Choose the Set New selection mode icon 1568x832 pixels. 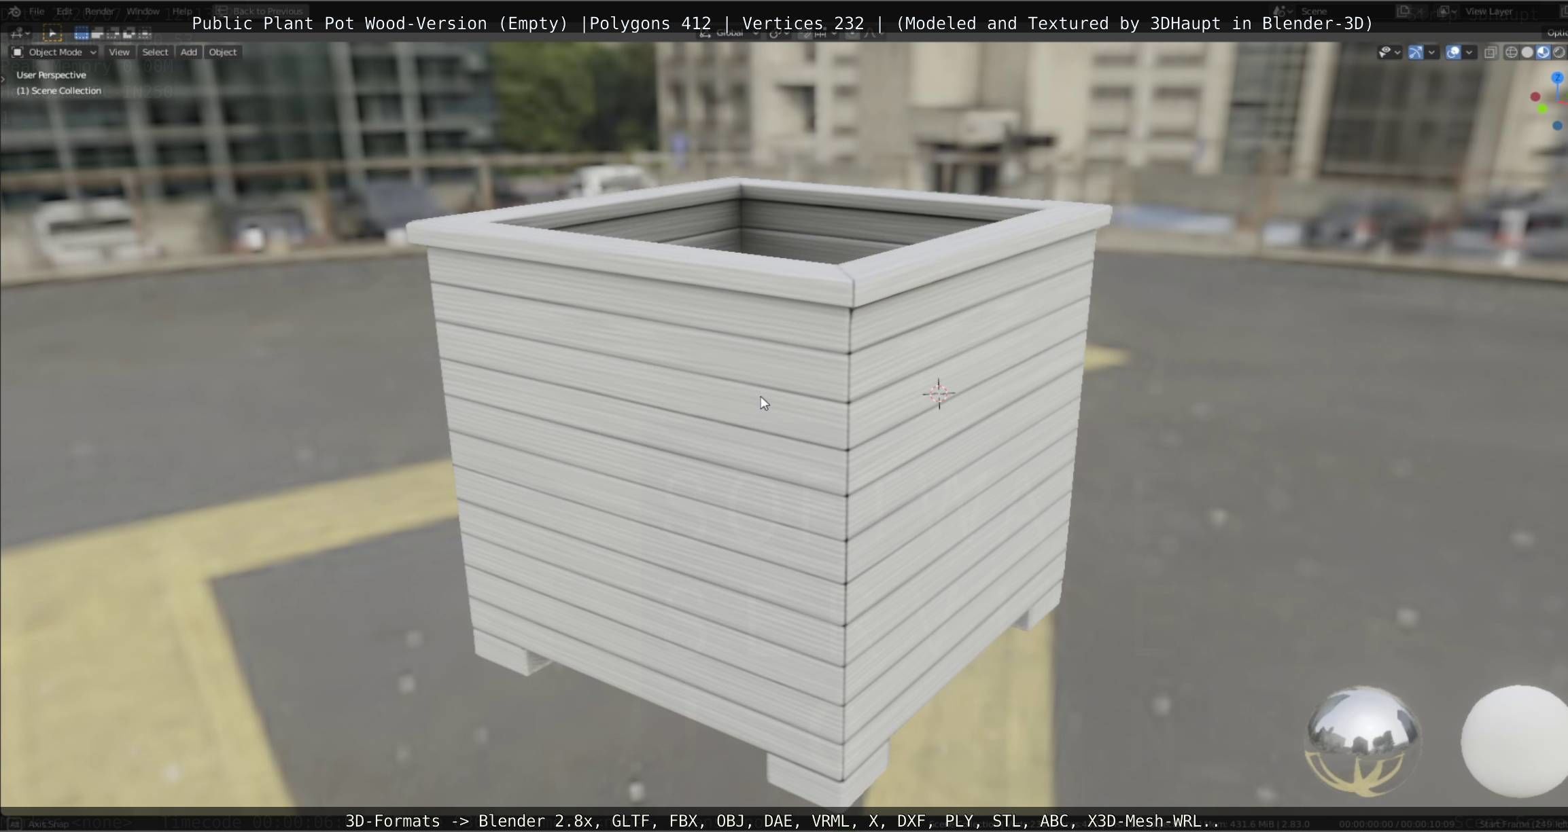pos(82,33)
